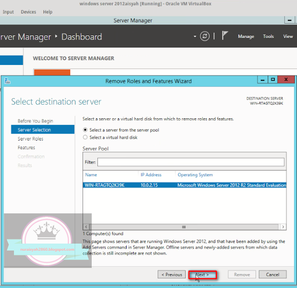Open VirtualBox Input menu
The height and width of the screenshot is (288, 297).
tap(8, 12)
